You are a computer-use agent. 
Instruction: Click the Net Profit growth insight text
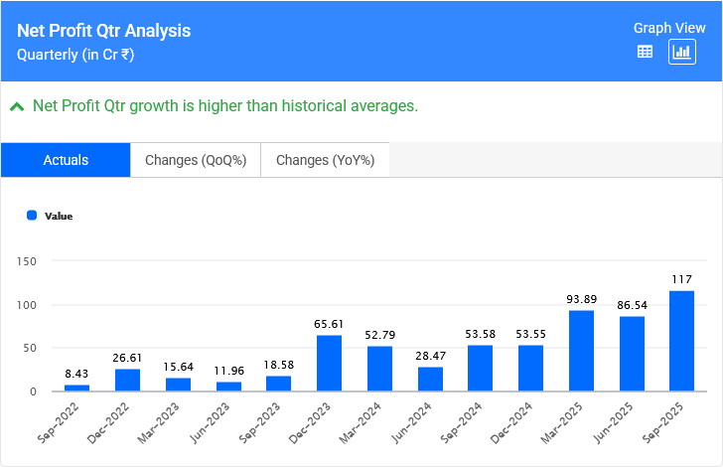pos(225,105)
